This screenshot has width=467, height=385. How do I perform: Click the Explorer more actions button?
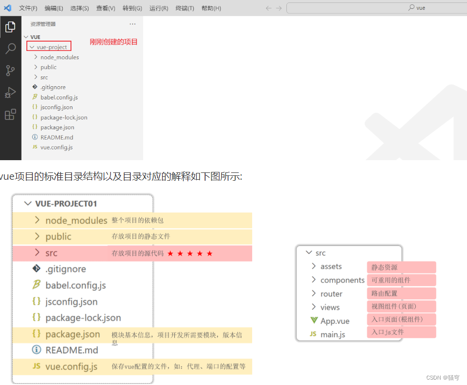tap(132, 24)
